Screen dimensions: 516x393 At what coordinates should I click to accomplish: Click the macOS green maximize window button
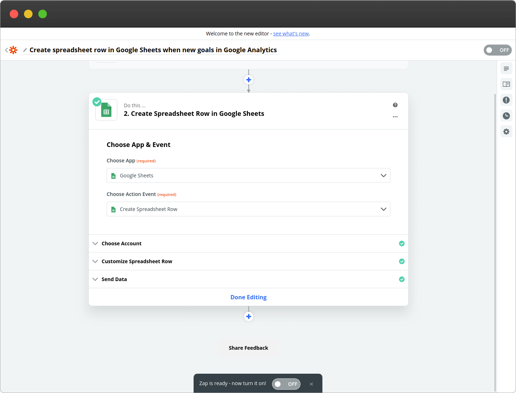pos(43,14)
